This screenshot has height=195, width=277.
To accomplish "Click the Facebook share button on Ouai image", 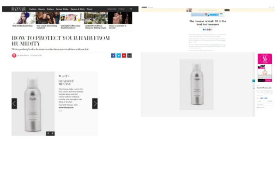I will point(48,133).
